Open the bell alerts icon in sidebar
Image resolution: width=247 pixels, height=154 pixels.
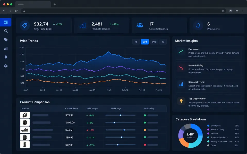(6, 57)
